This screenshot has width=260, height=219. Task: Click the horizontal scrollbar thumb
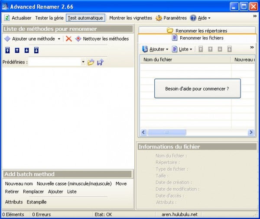tap(167, 132)
